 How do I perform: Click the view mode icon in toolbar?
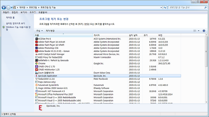tap(195, 31)
